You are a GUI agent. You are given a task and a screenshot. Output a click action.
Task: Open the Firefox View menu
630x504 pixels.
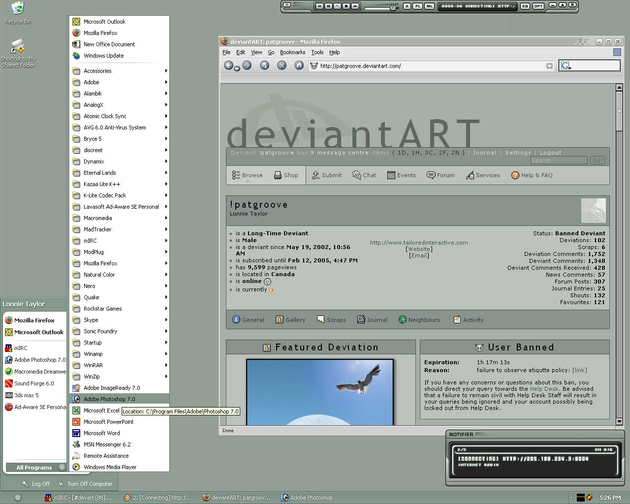tap(256, 52)
